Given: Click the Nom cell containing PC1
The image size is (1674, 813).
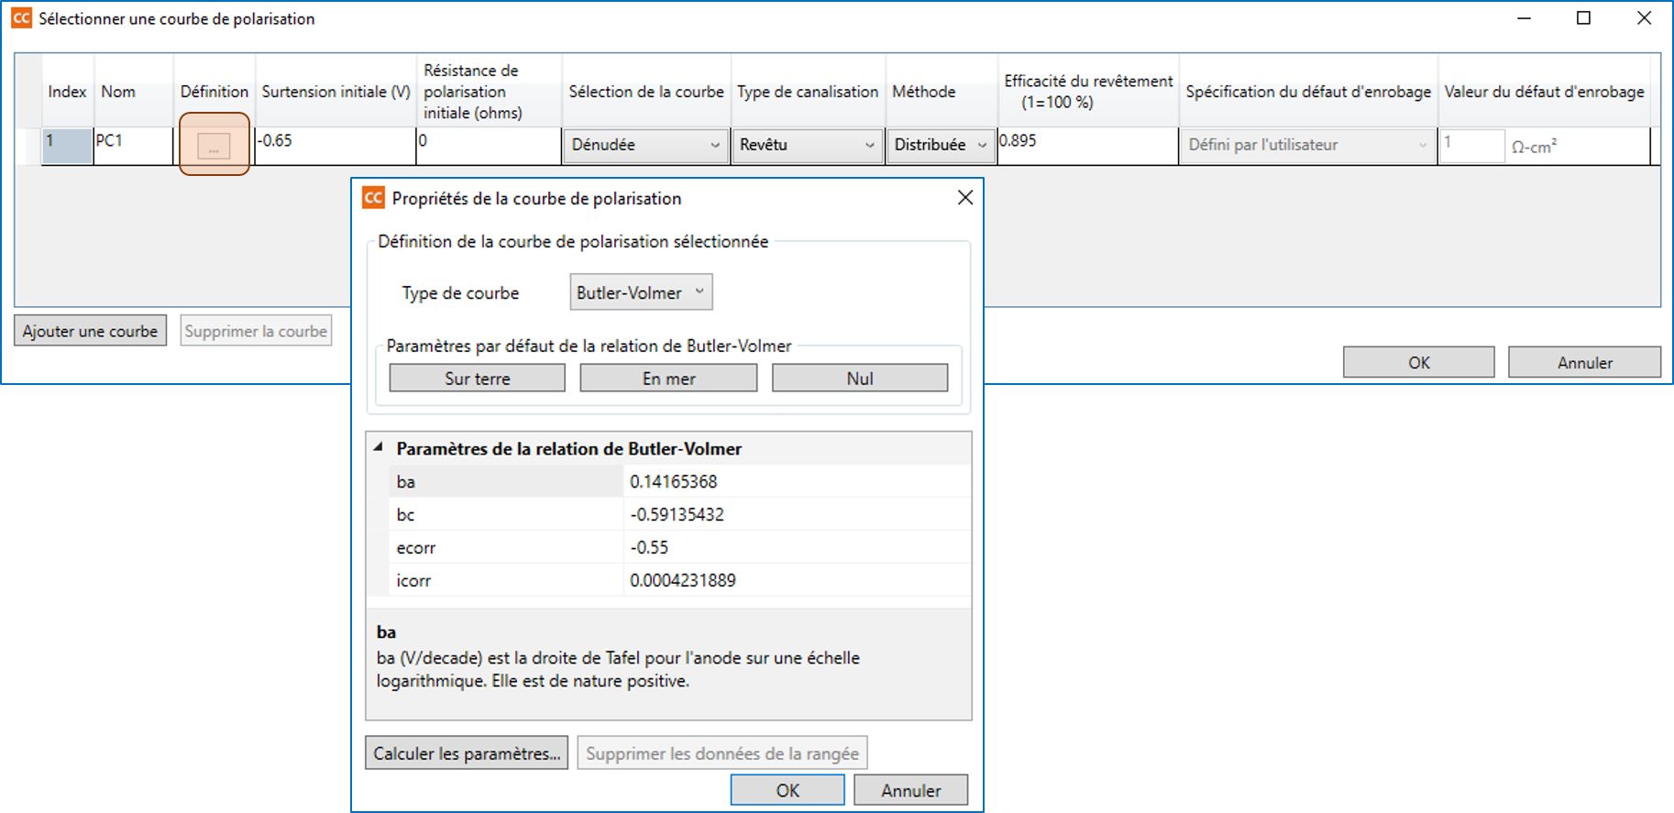Looking at the screenshot, I should pos(133,146).
